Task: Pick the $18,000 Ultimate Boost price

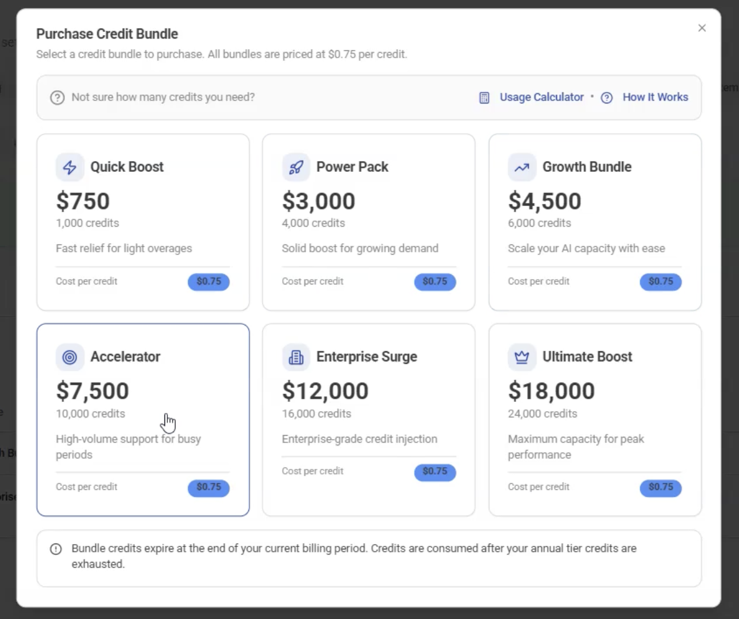Action: pyautogui.click(x=551, y=391)
